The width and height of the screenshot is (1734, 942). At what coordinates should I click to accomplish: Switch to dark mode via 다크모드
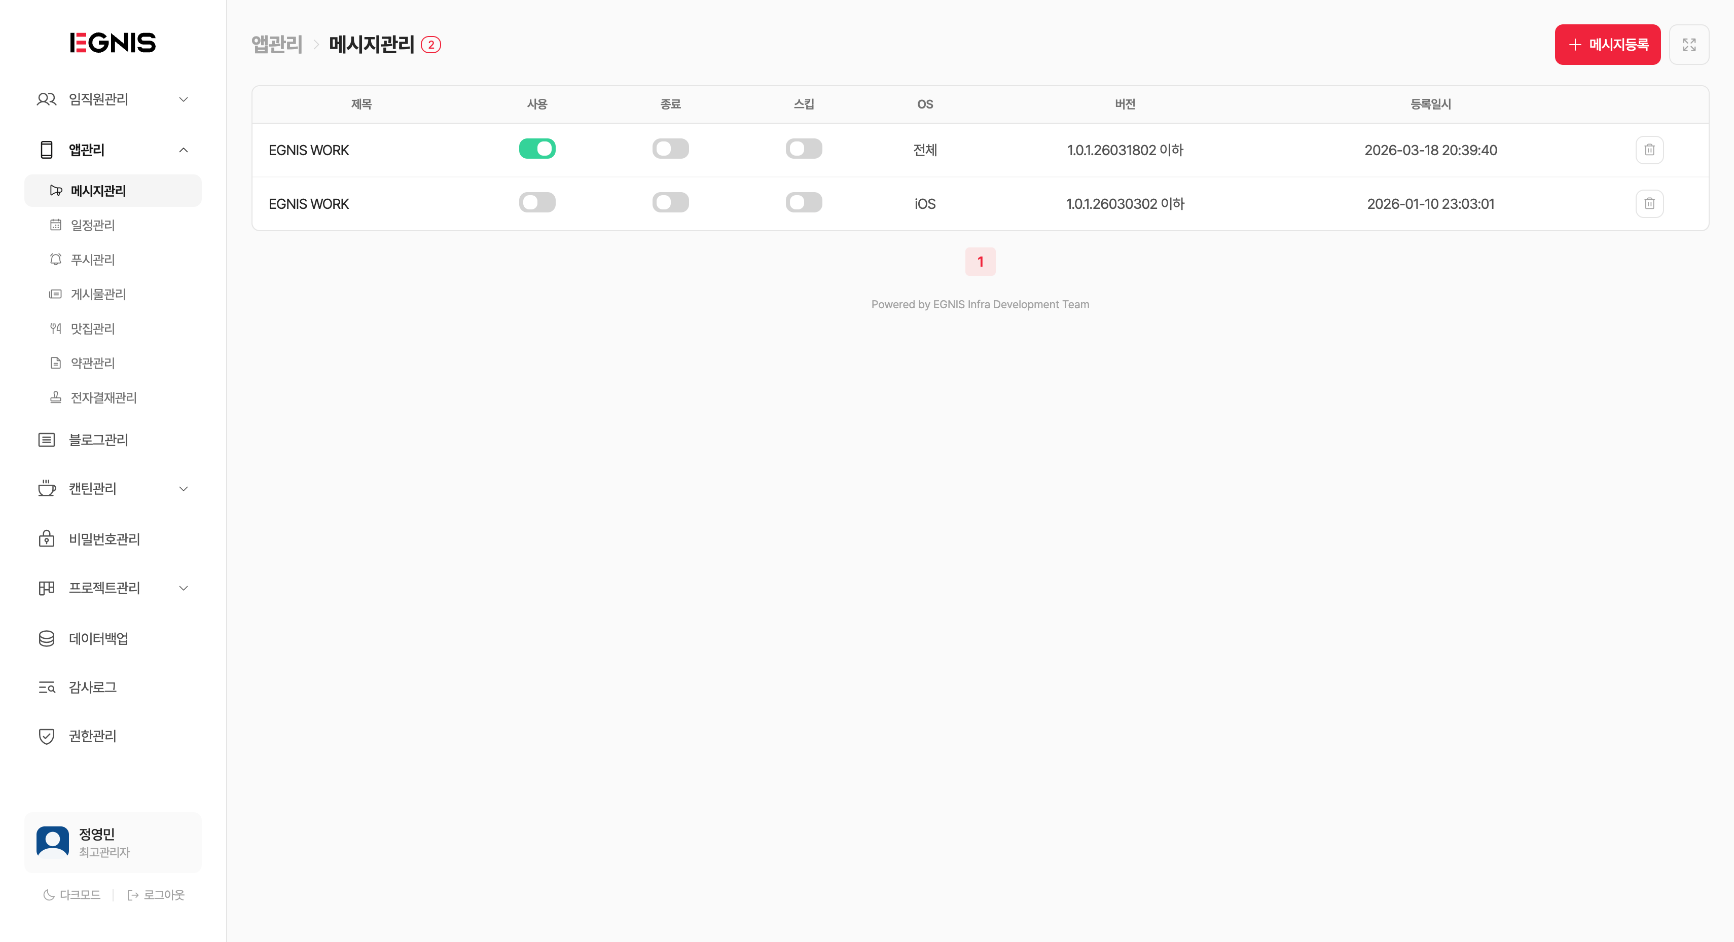click(72, 895)
